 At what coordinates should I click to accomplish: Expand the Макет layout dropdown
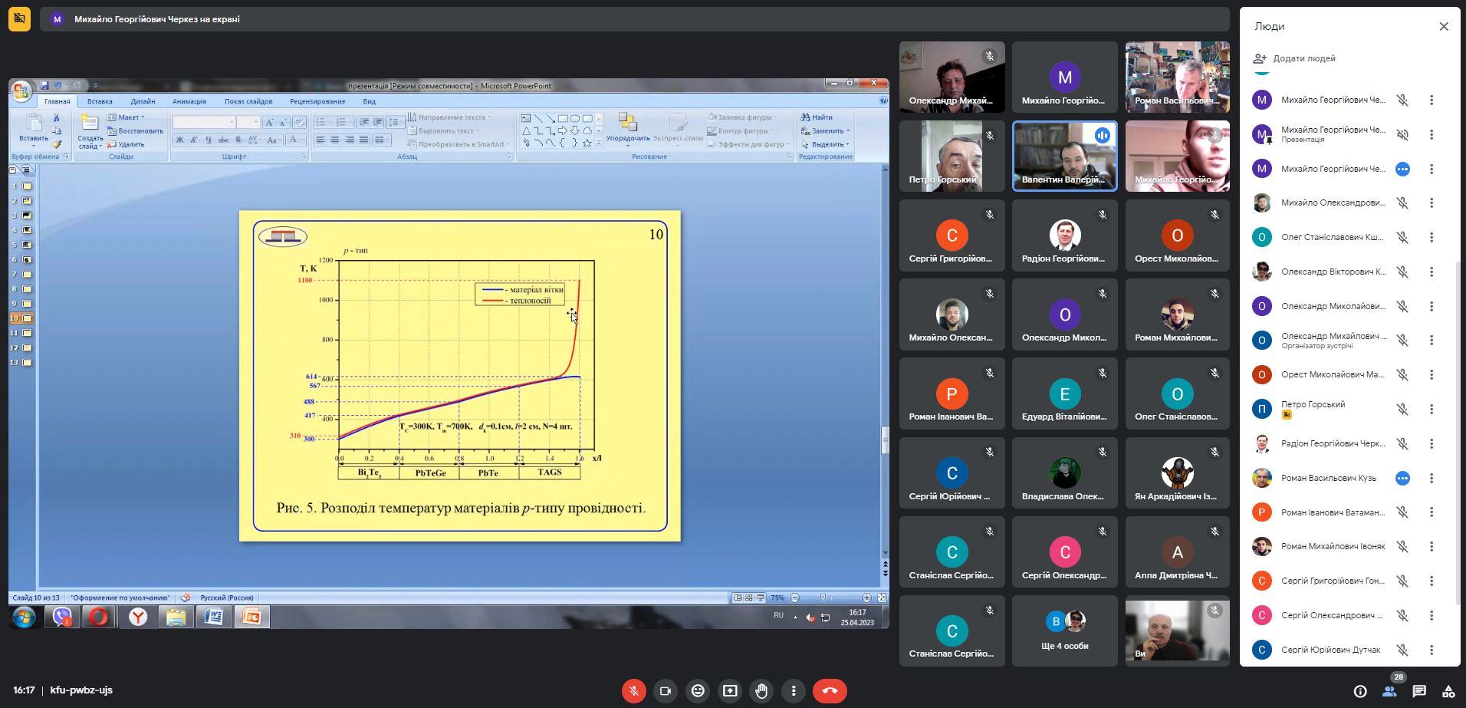[127, 117]
